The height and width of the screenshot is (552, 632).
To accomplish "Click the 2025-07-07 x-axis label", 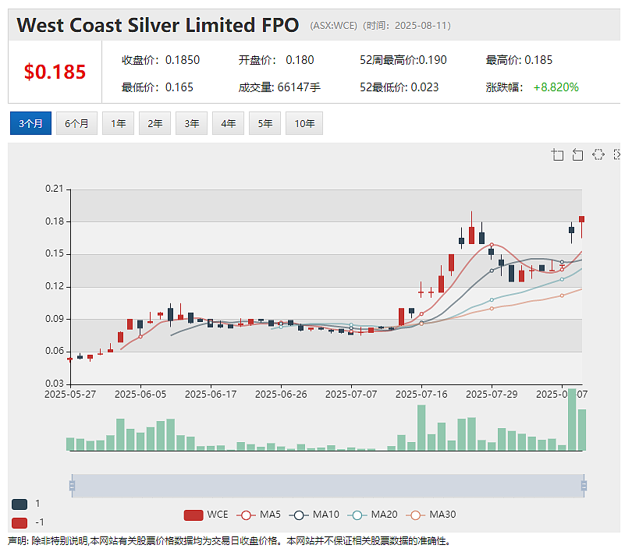I will click(x=351, y=395).
